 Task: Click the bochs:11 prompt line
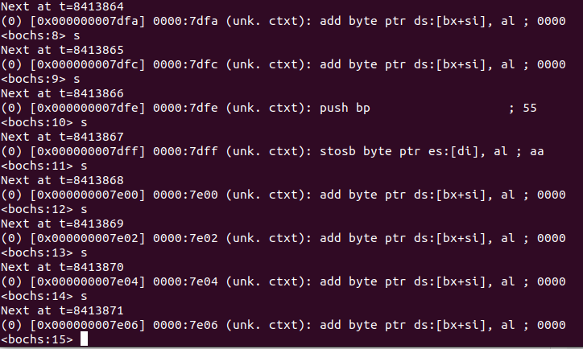[43, 166]
